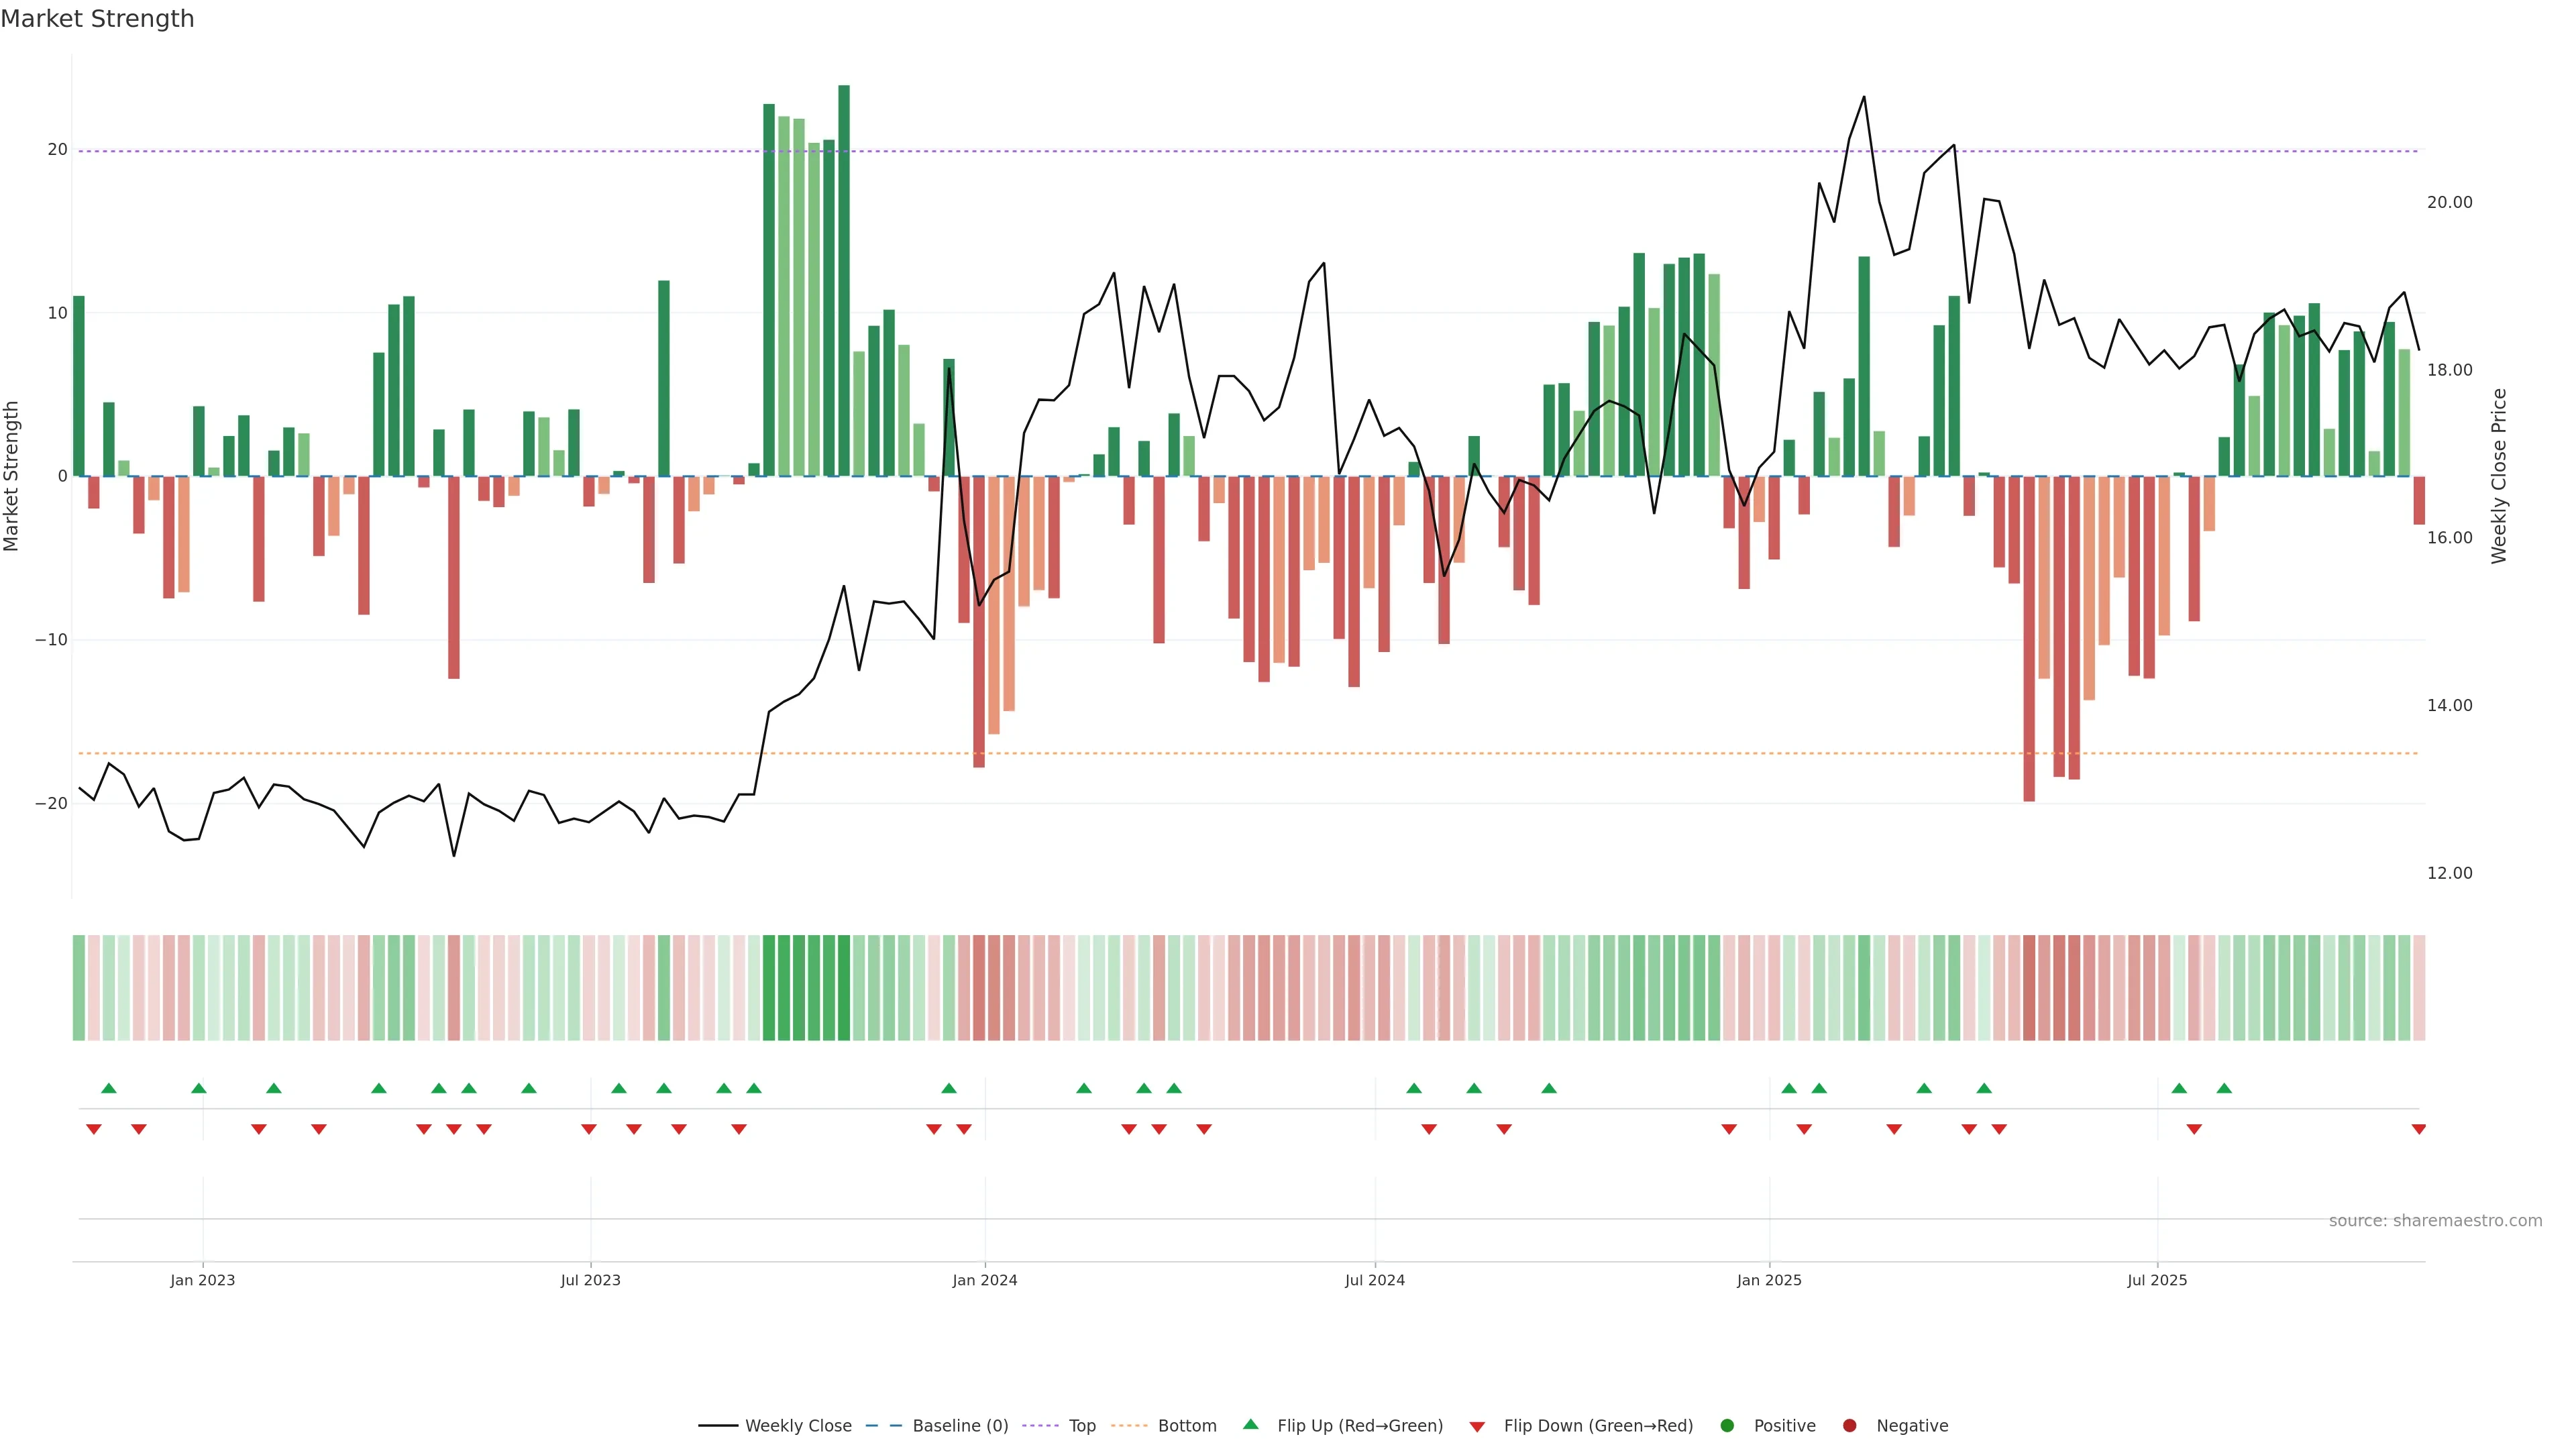Click the Jul 2025 x-axis label

tap(2157, 1280)
